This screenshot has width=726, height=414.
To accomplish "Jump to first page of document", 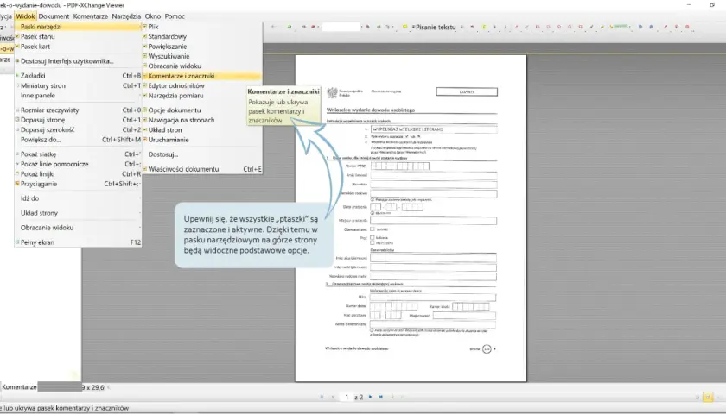I will [322, 397].
